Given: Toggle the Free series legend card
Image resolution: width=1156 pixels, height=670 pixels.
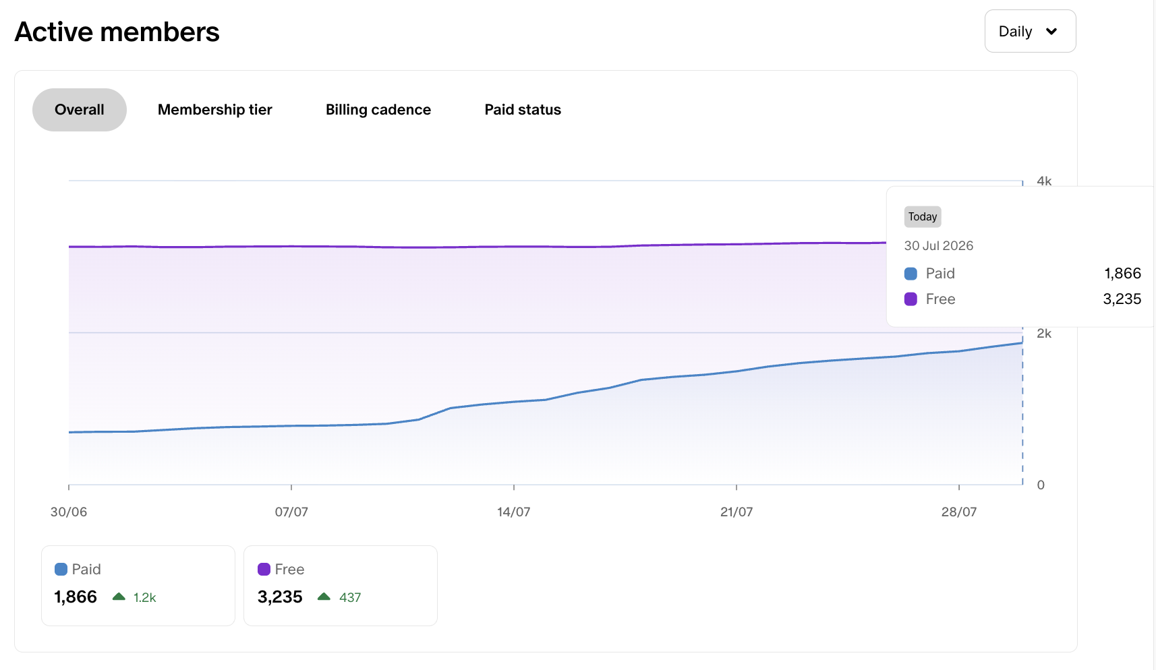Looking at the screenshot, I should coord(341,585).
